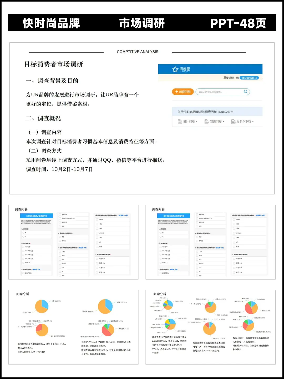Open the 设计问卷 dropdown
The width and height of the screenshot is (284, 379).
pyautogui.click(x=187, y=121)
